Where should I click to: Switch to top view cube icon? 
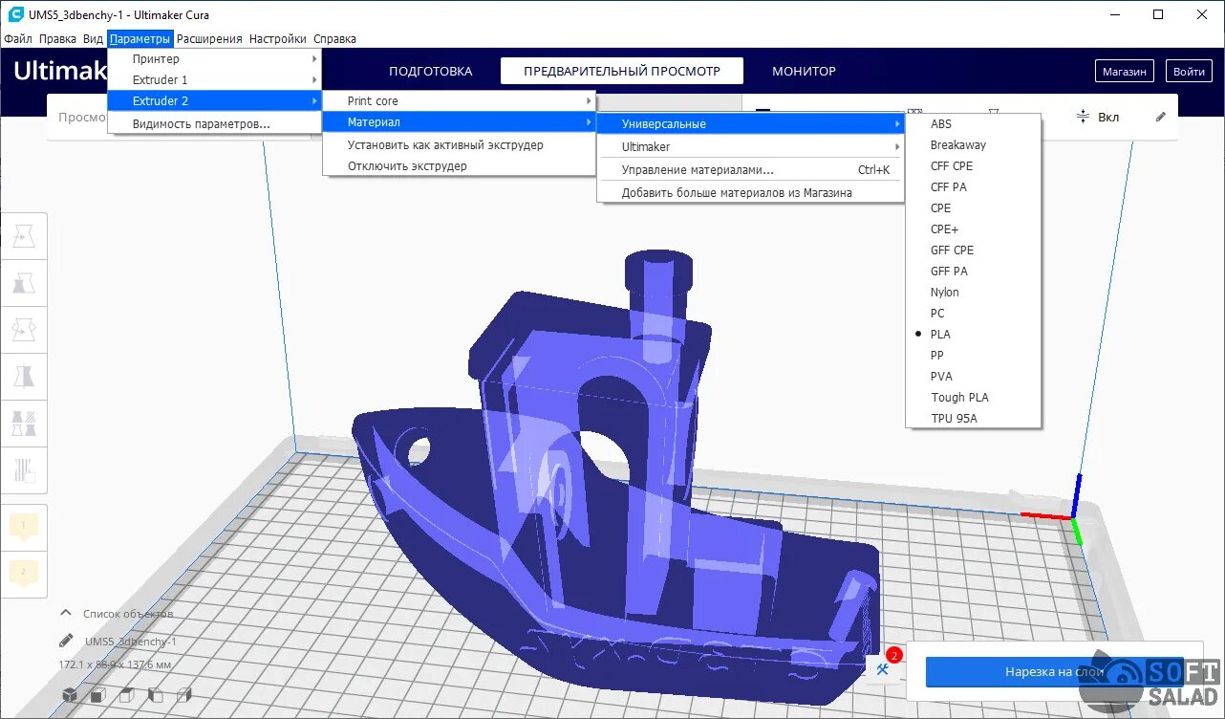point(127,695)
